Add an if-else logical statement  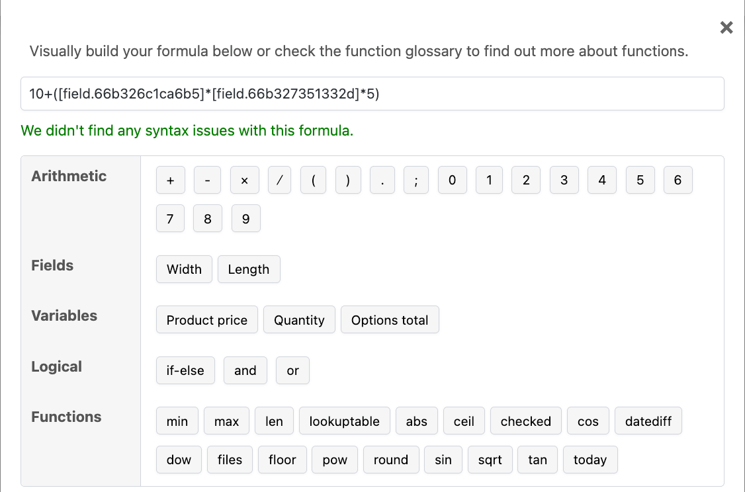pos(185,370)
